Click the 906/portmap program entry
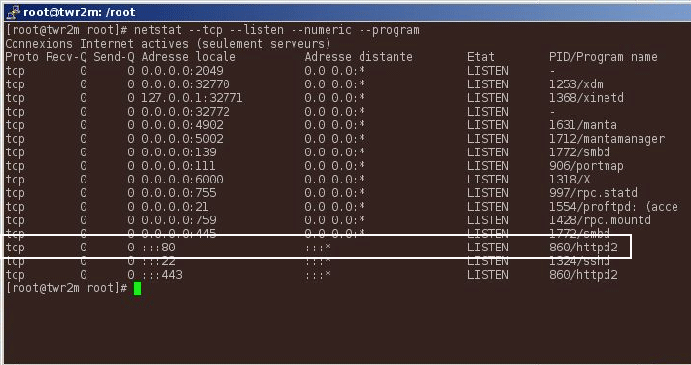The height and width of the screenshot is (365, 691). click(586, 166)
